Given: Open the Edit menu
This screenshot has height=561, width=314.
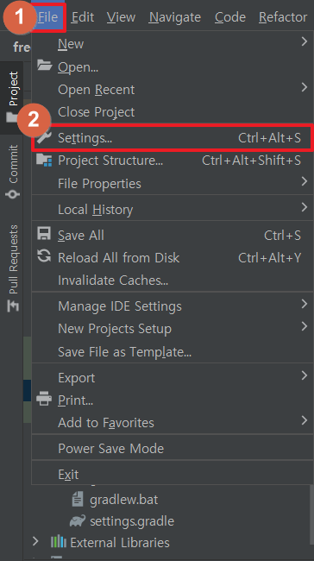Looking at the screenshot, I should [x=83, y=16].
